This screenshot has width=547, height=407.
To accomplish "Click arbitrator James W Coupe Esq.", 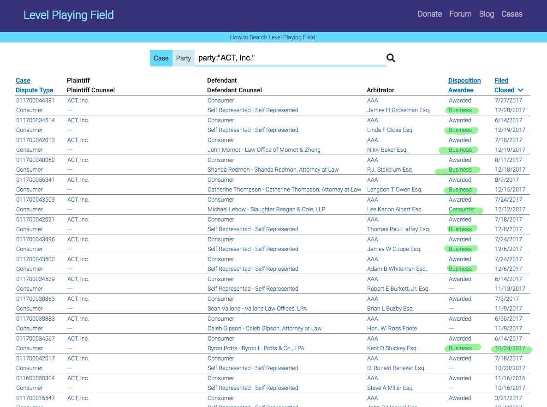I will point(394,249).
